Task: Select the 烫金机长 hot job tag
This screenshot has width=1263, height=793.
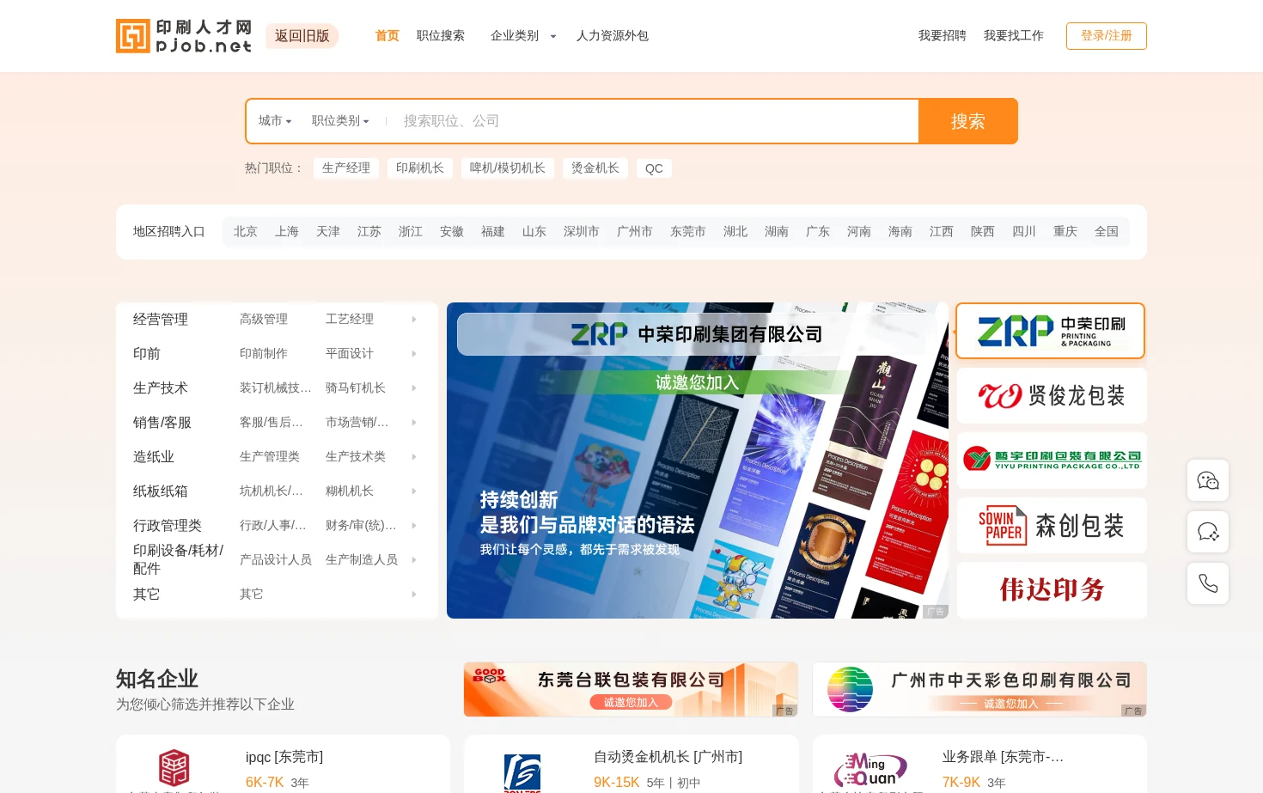Action: (595, 168)
